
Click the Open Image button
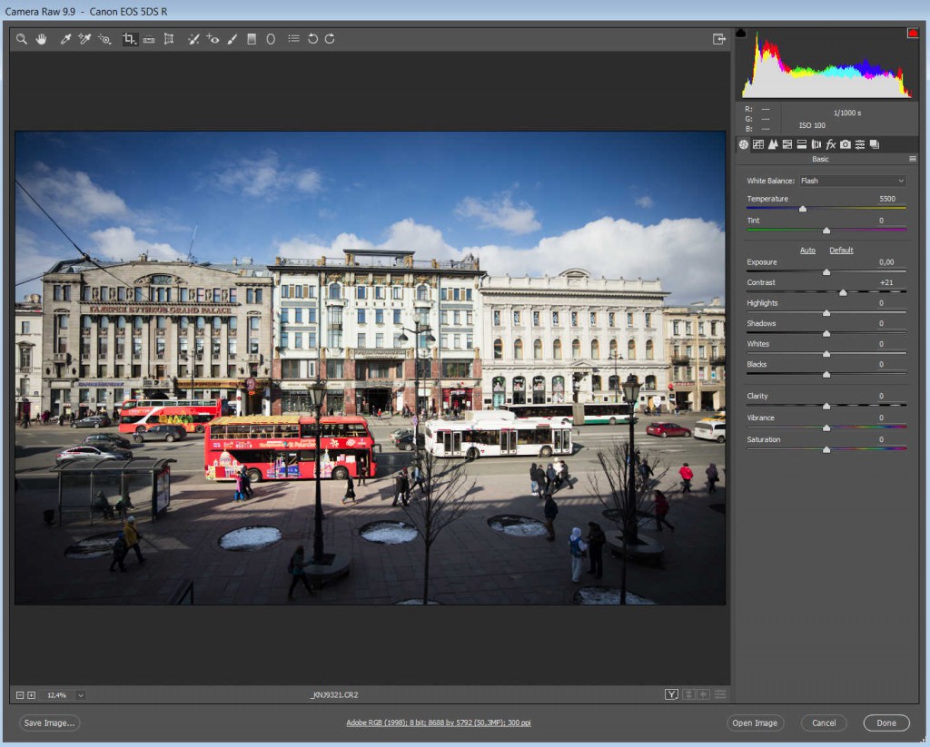[x=755, y=723]
